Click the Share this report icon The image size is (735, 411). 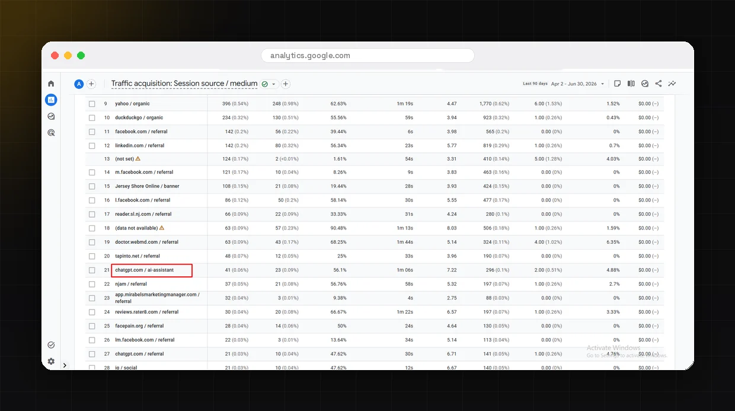[x=659, y=84]
